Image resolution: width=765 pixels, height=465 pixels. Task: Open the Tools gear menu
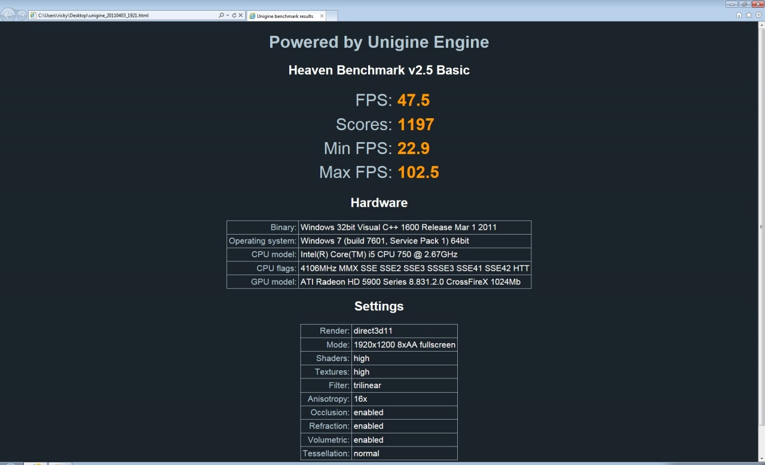(757, 15)
